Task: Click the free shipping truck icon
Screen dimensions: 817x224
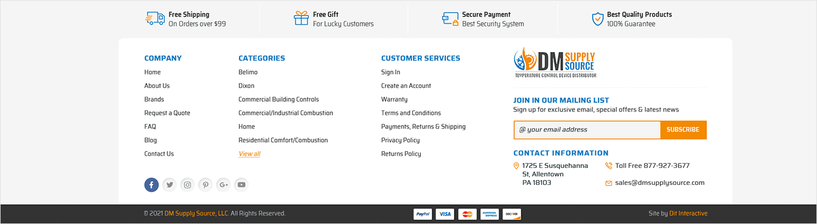Action: click(x=155, y=19)
